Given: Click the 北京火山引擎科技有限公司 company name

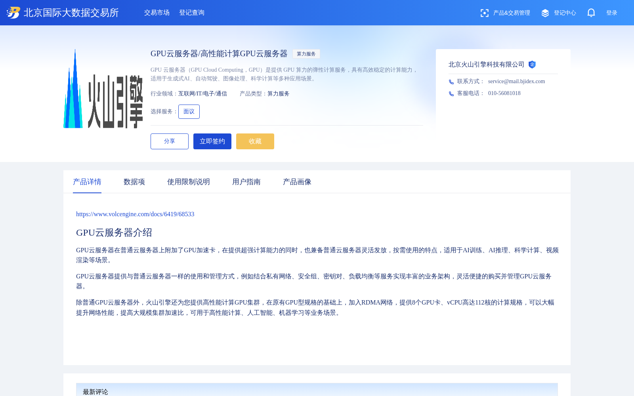Looking at the screenshot, I should point(487,65).
